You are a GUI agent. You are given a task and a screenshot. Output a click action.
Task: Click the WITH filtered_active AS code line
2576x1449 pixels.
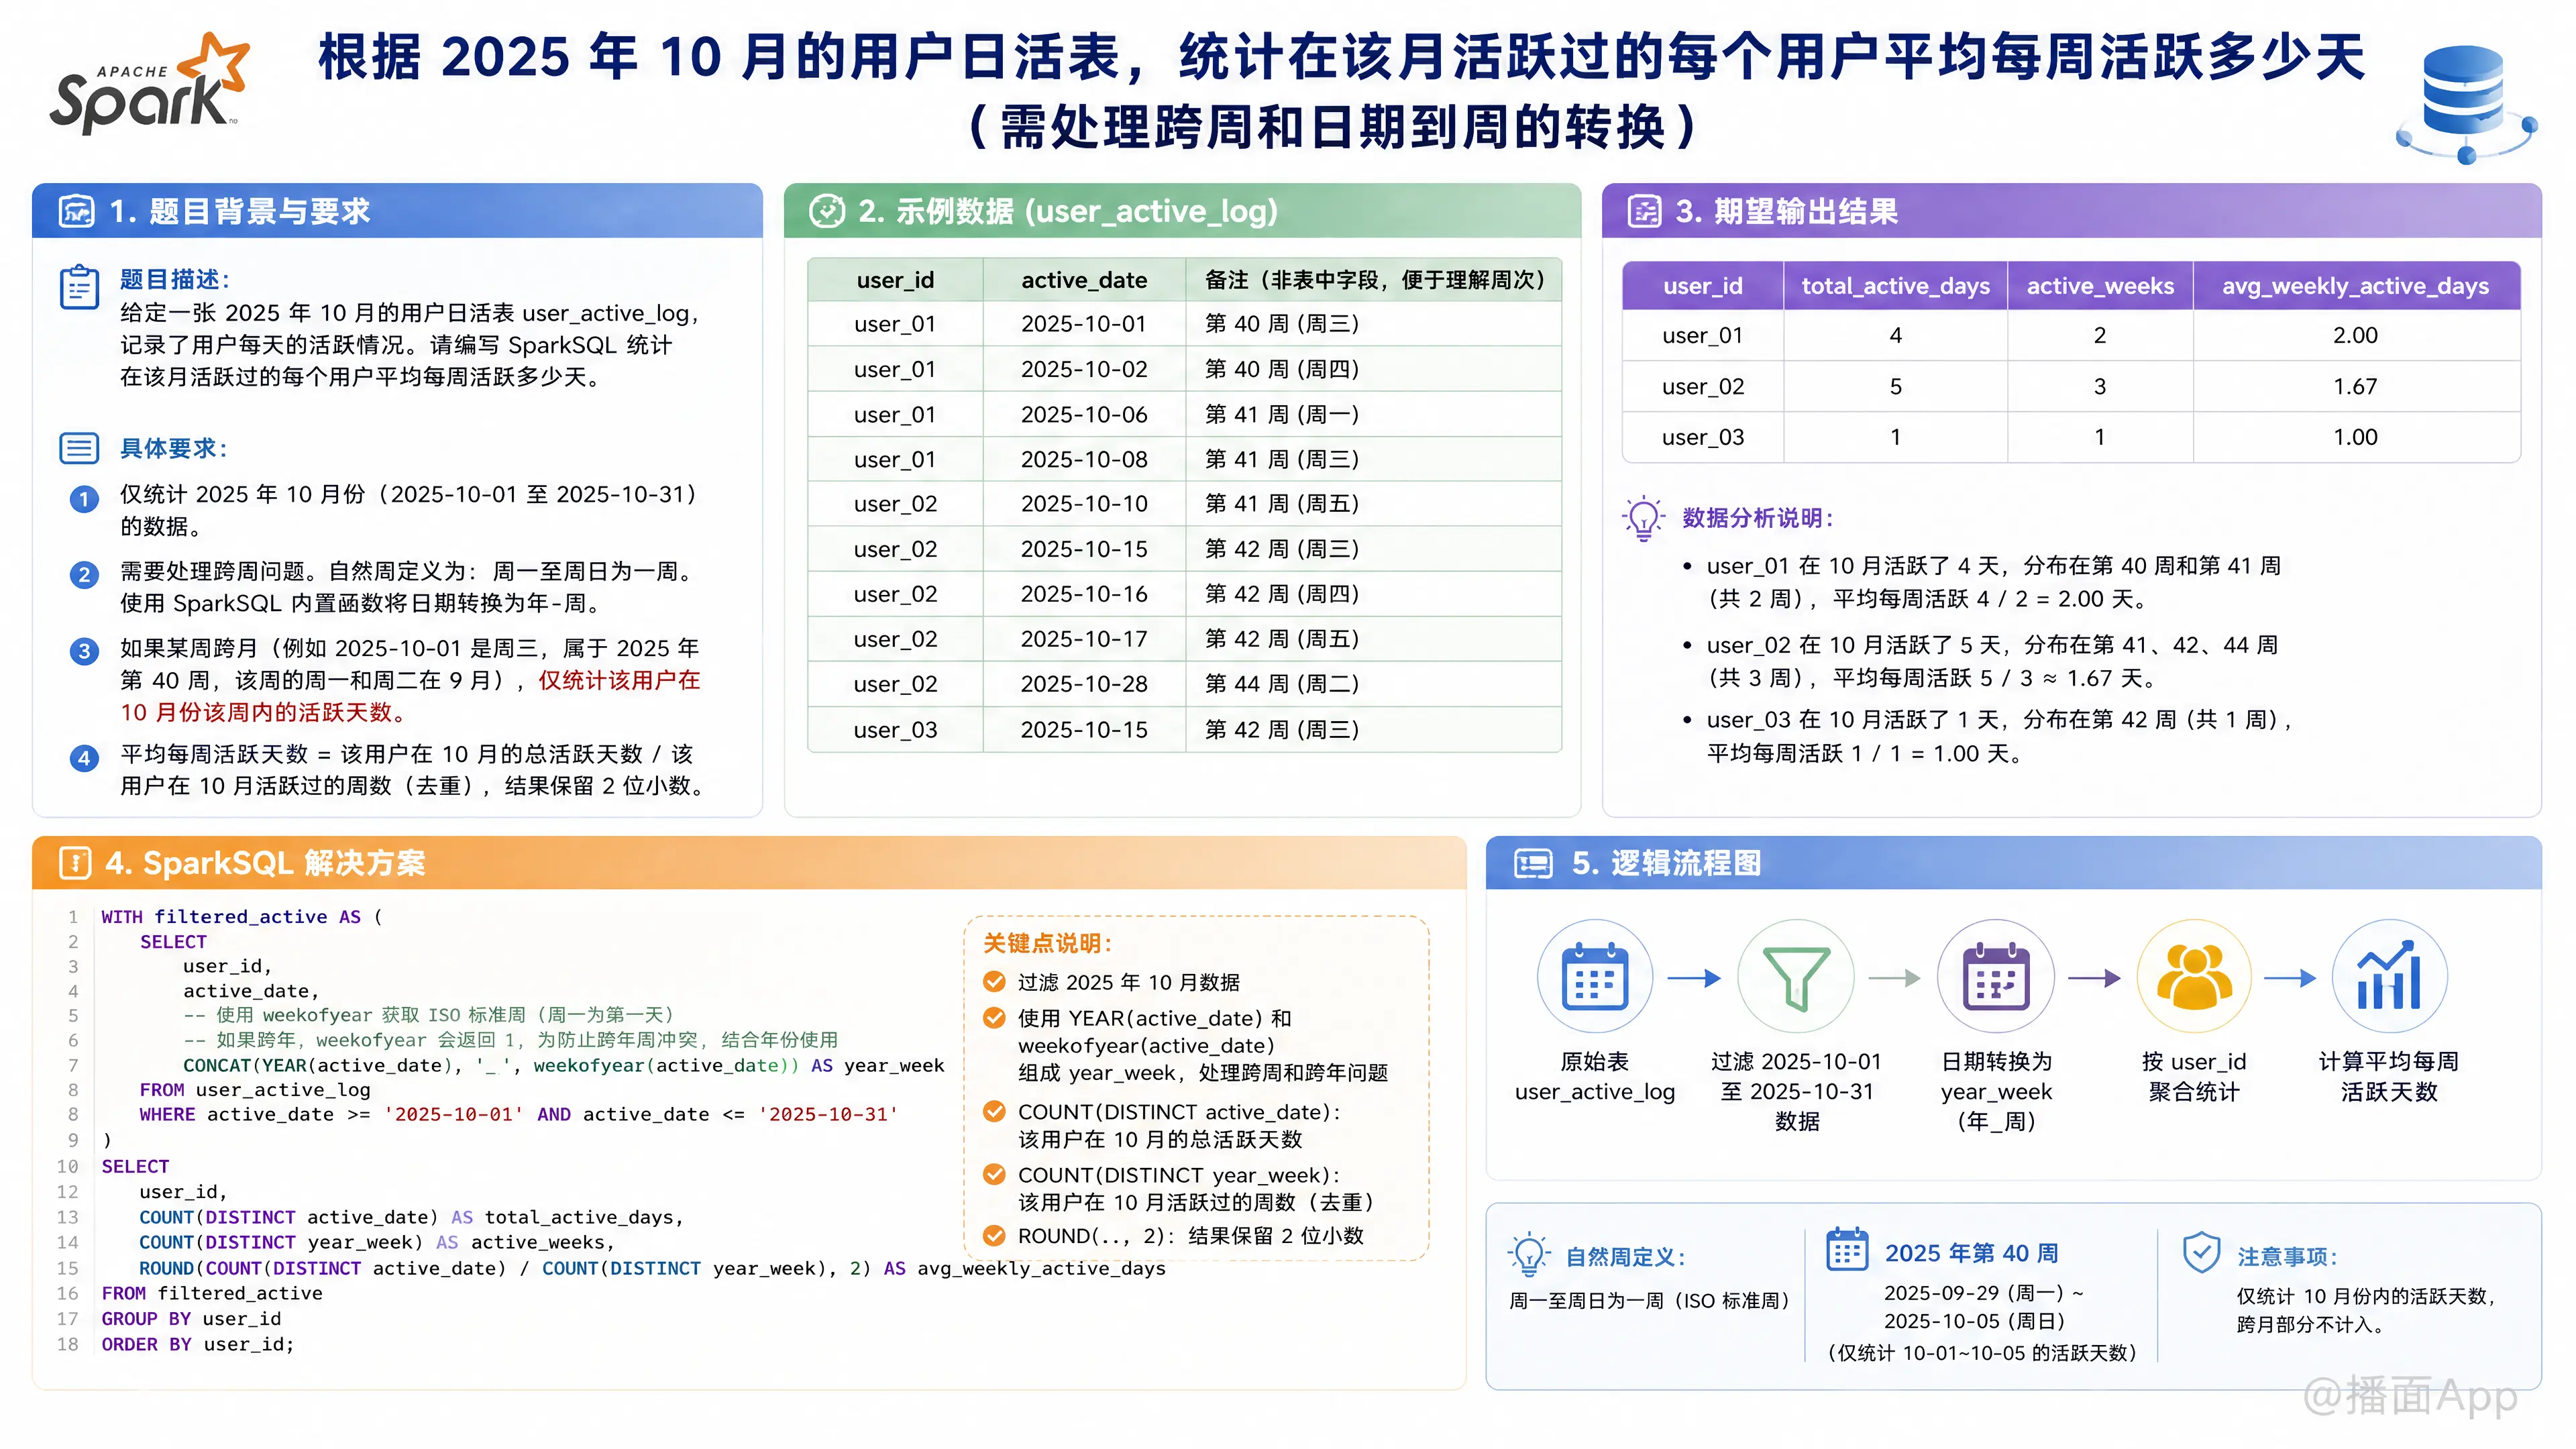tap(241, 917)
